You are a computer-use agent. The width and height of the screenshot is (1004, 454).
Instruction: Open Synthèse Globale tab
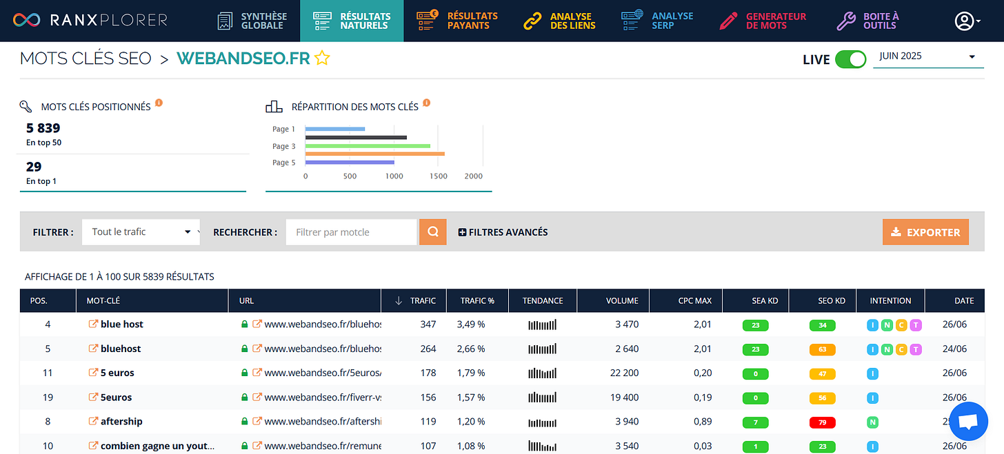251,21
